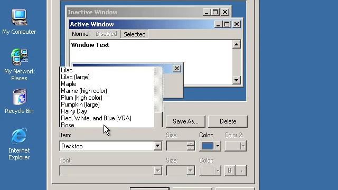Image resolution: width=338 pixels, height=190 pixels.
Task: Select the Rose scheme entry
Action: click(107, 125)
